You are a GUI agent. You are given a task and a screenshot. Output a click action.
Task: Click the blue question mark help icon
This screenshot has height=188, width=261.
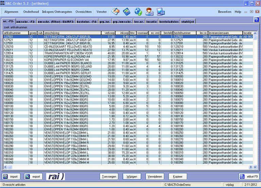(256, 20)
